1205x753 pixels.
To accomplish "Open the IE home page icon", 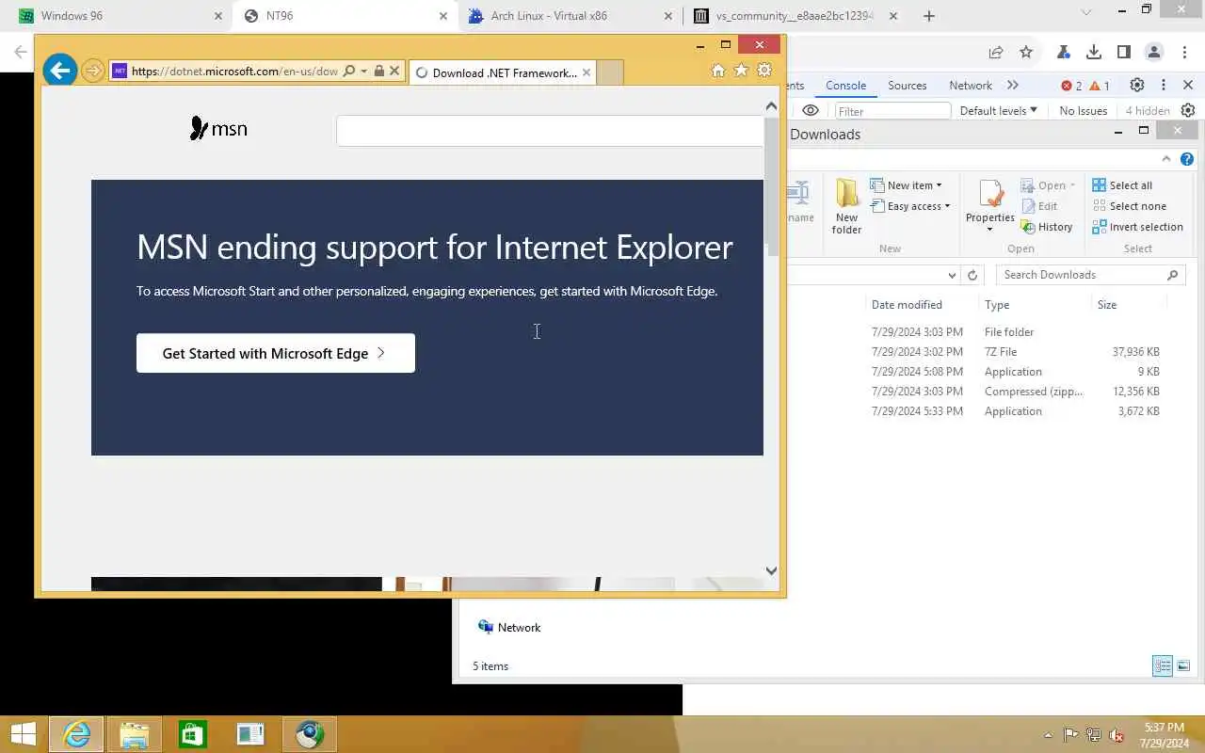I will click(718, 71).
